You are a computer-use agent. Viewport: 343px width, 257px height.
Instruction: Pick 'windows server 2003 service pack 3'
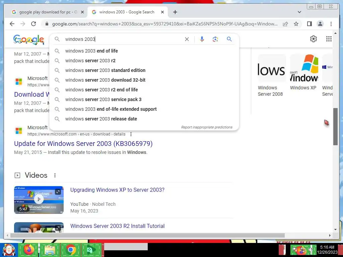144,99
